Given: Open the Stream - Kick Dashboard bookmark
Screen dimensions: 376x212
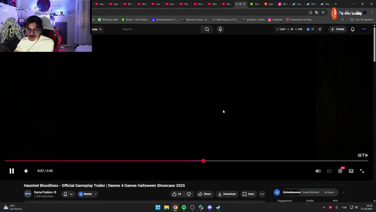Looking at the screenshot, I should point(135,20).
